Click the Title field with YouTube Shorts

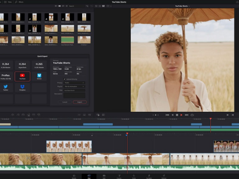pos(74,90)
